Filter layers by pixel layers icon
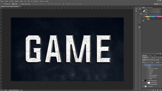Image resolution: width=162 pixels, height=91 pixels. (152, 57)
